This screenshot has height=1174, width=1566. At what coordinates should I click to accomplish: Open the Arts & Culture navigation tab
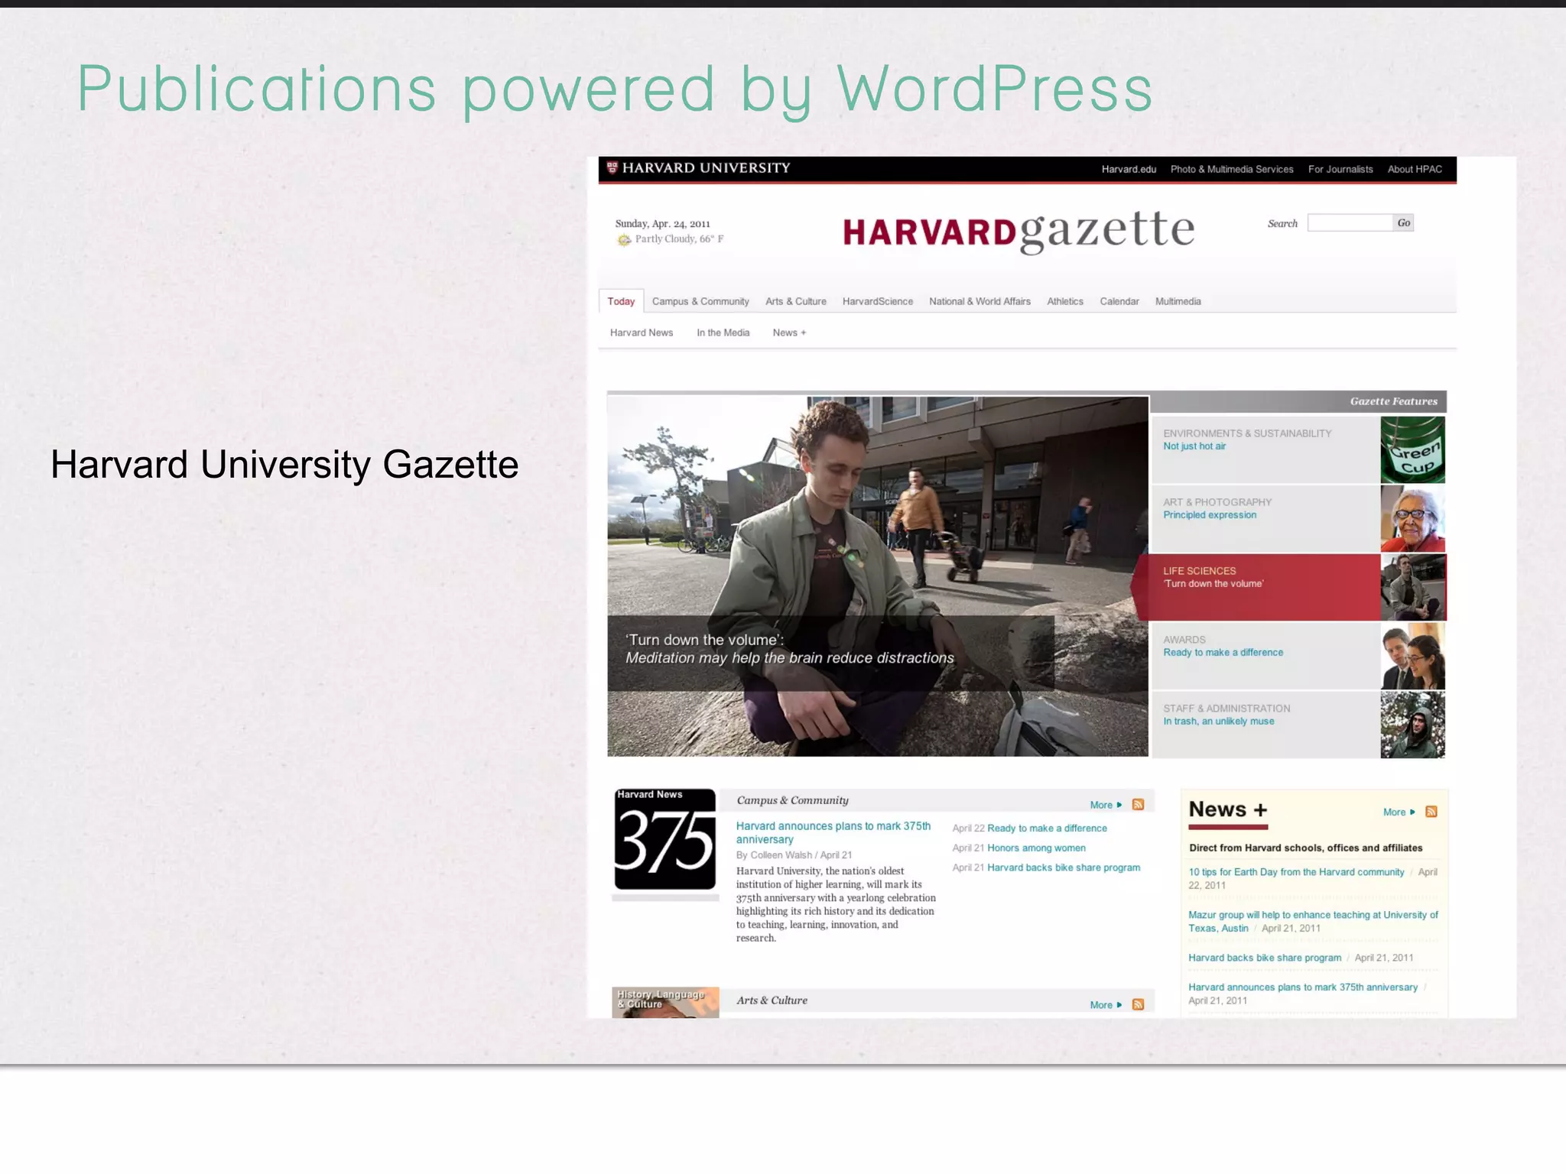796,301
